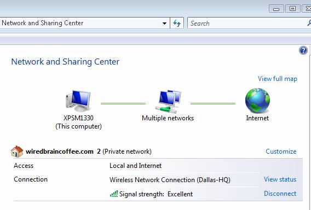
Task: Click the 'Signal strength: Excellent' text
Action: pos(156,194)
